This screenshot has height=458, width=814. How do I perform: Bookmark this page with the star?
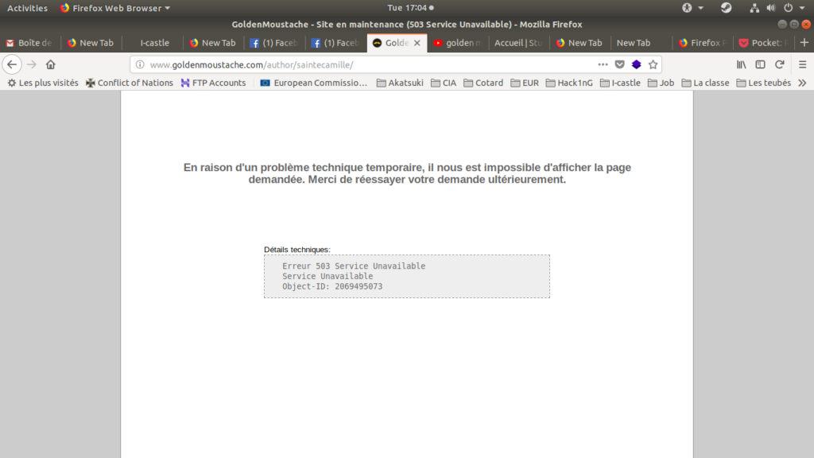click(x=653, y=64)
